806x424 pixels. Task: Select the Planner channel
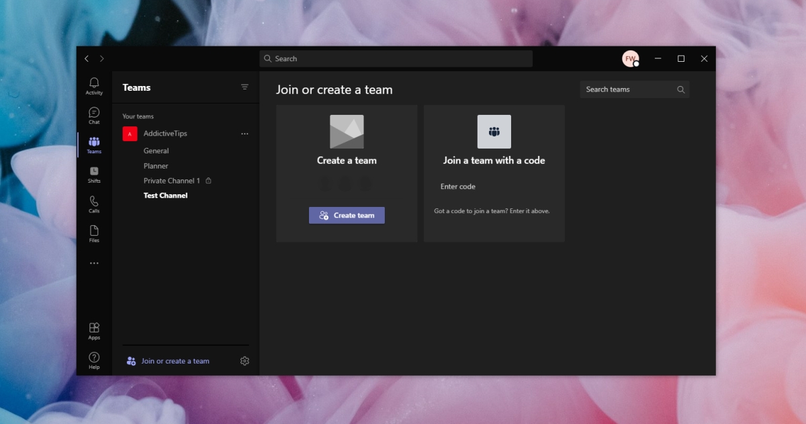[x=156, y=166]
